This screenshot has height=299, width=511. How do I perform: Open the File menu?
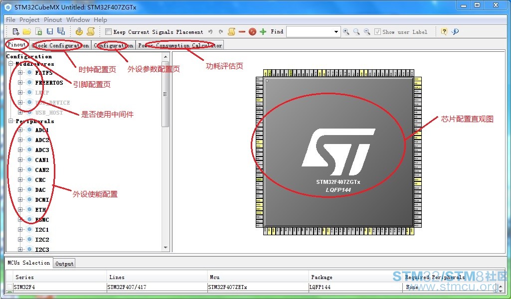coord(10,20)
